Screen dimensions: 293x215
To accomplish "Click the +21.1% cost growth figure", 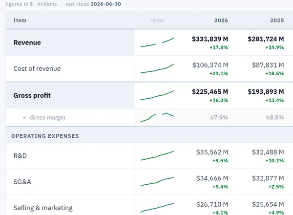I will point(219,73).
